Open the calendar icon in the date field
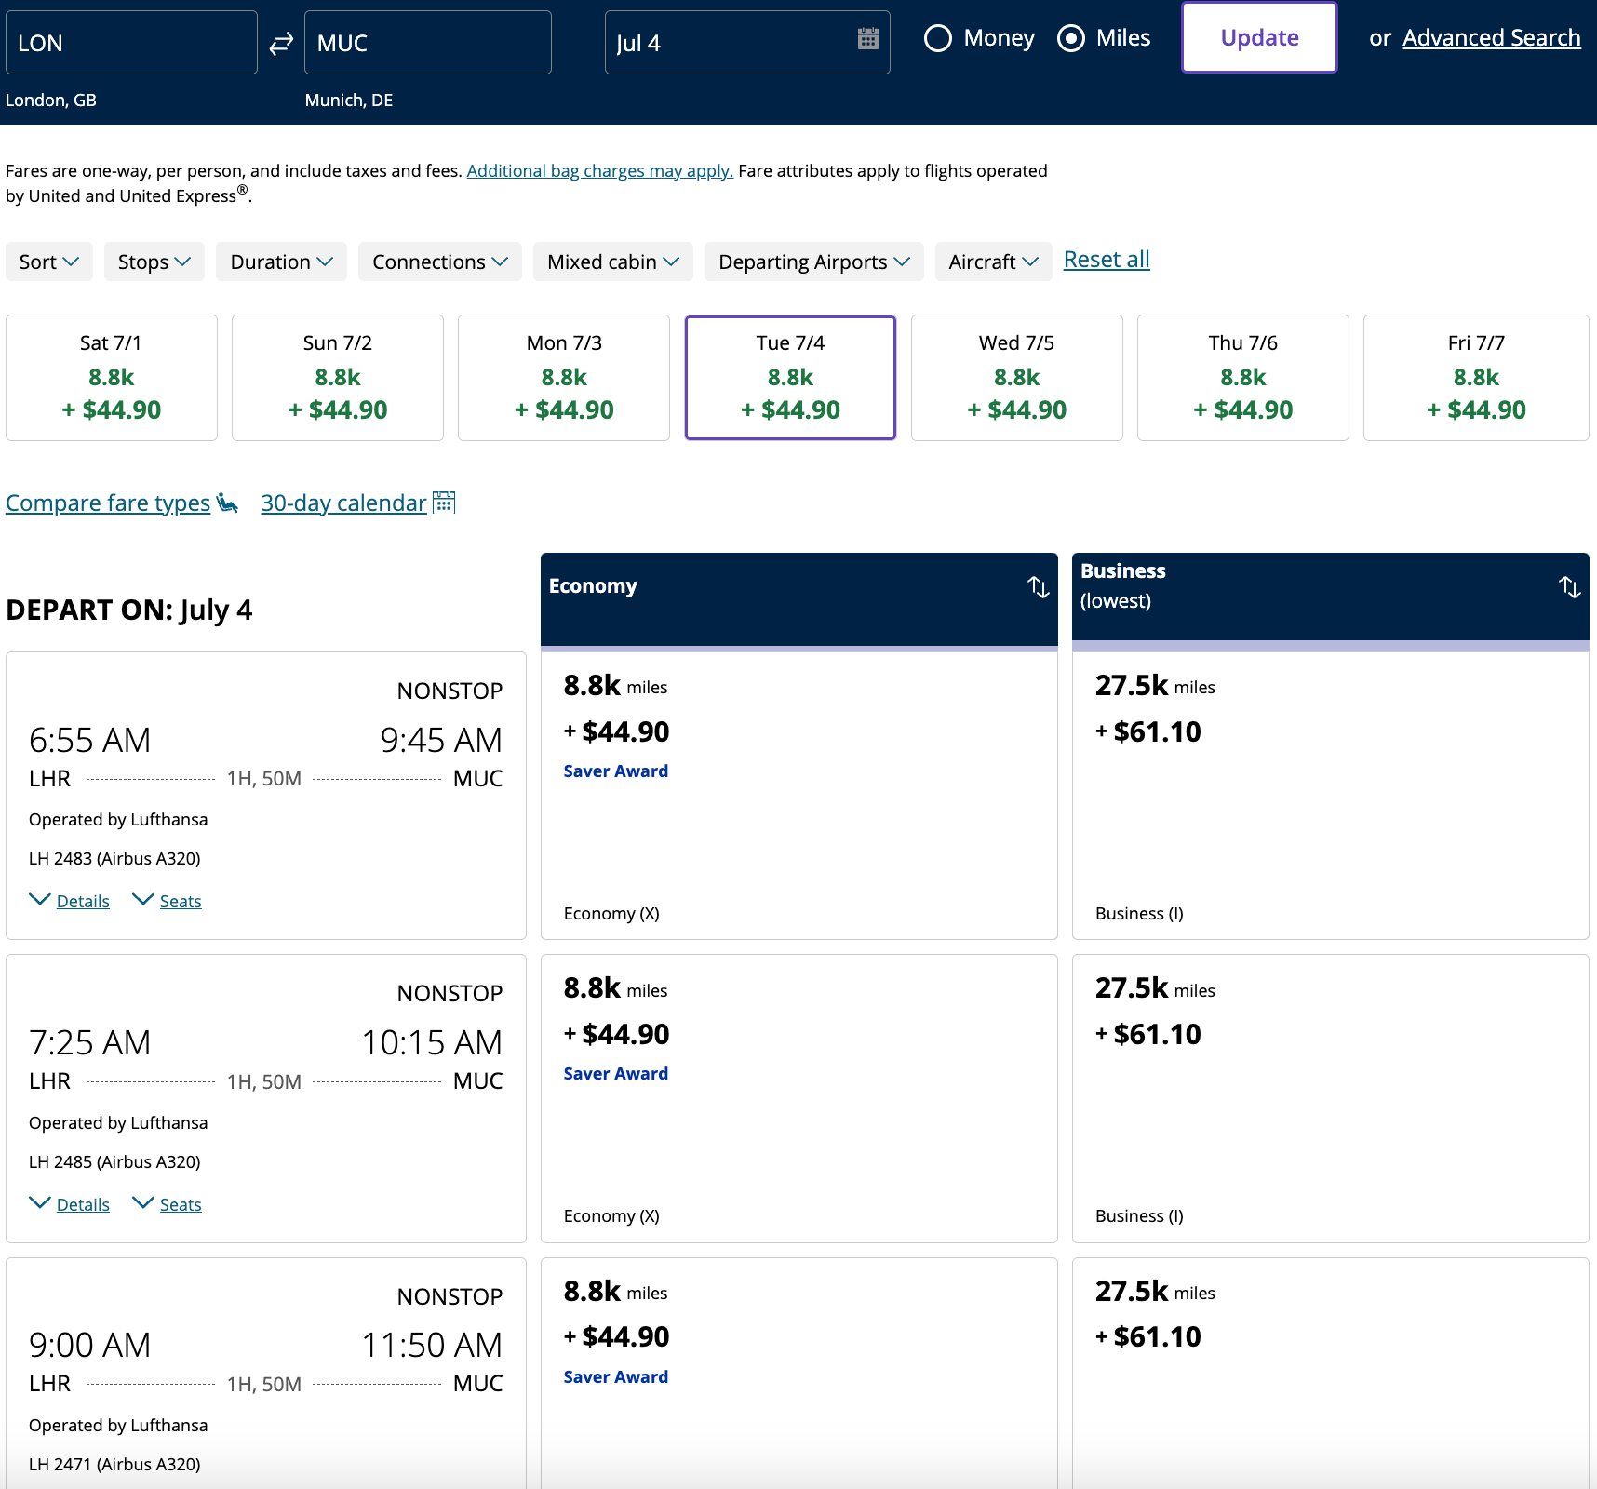The height and width of the screenshot is (1489, 1597). click(866, 39)
